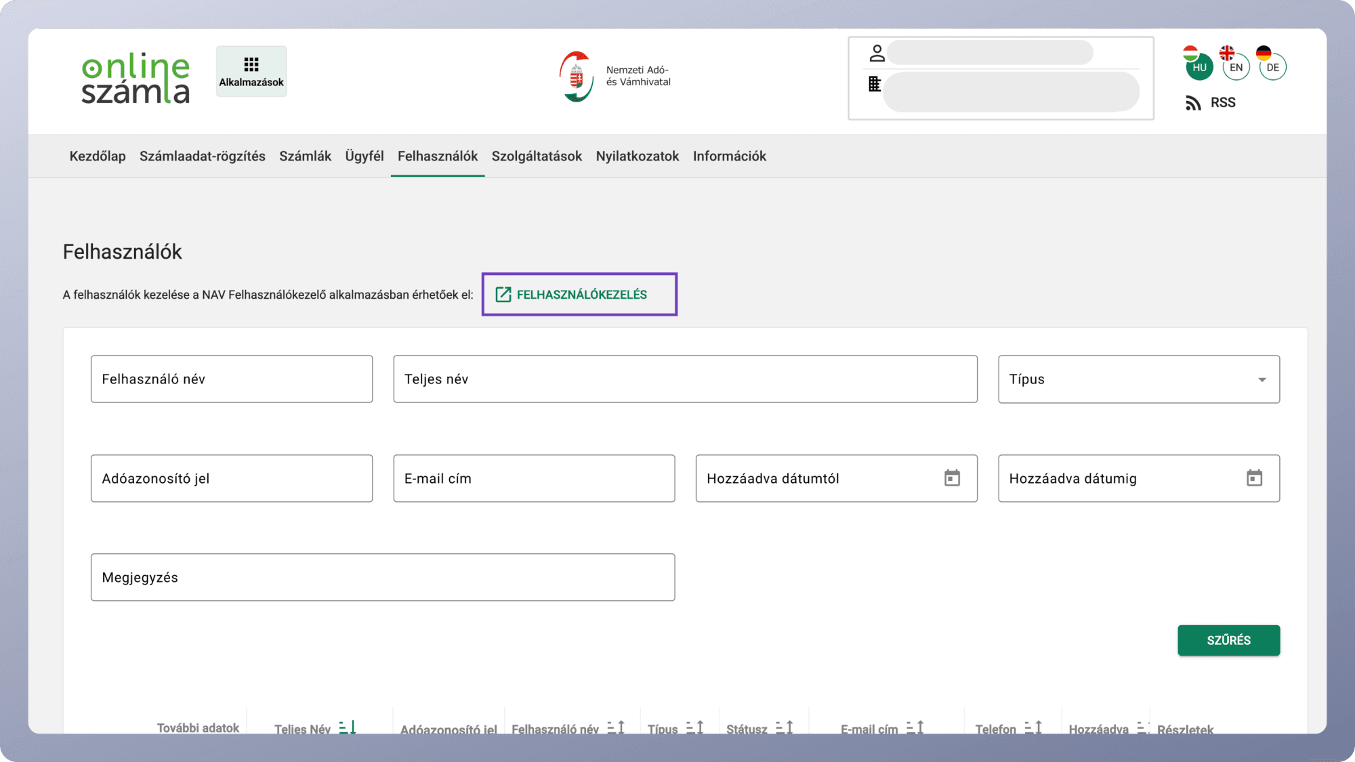Open the Nyilatkozatok menu
1355x762 pixels.
[638, 156]
